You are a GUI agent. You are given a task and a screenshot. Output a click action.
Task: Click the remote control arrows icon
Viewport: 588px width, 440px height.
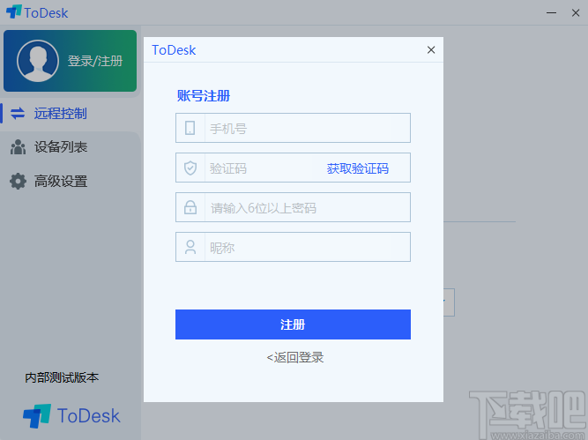pyautogui.click(x=18, y=113)
